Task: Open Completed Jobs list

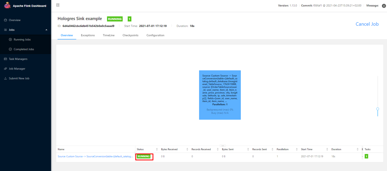Action: click(x=24, y=49)
